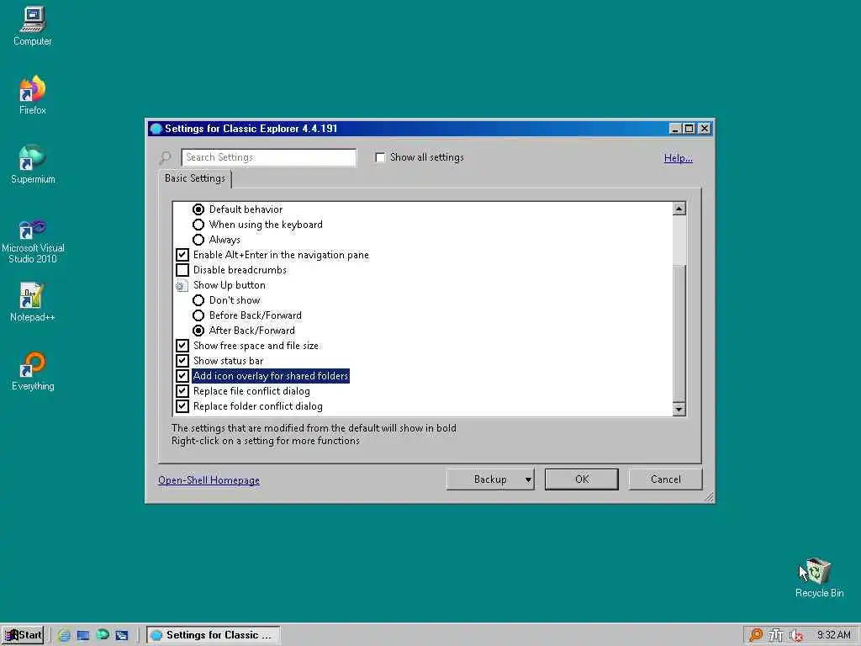The width and height of the screenshot is (861, 646).
Task: Click the Everything tray icon with magnifier
Action: pos(756,635)
